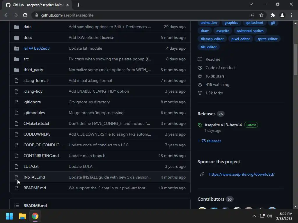Open the src folder

26,59
